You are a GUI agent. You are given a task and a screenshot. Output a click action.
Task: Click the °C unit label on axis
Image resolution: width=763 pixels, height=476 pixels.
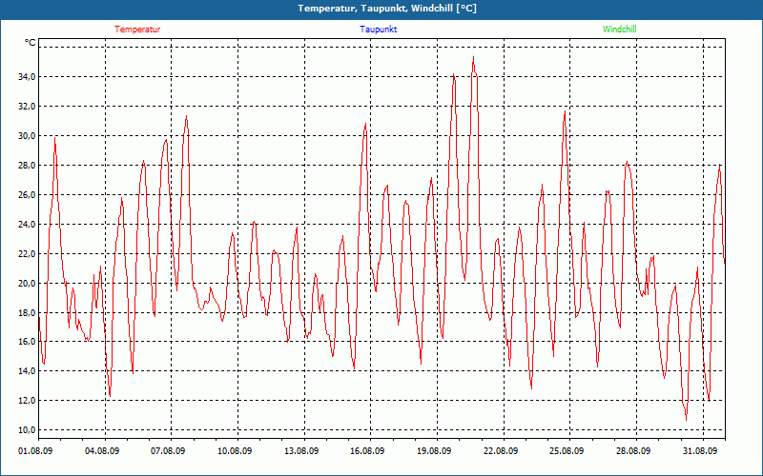pos(31,43)
